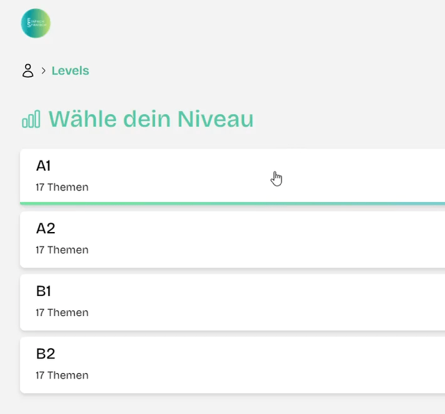Open the B2 level card

pos(232,365)
